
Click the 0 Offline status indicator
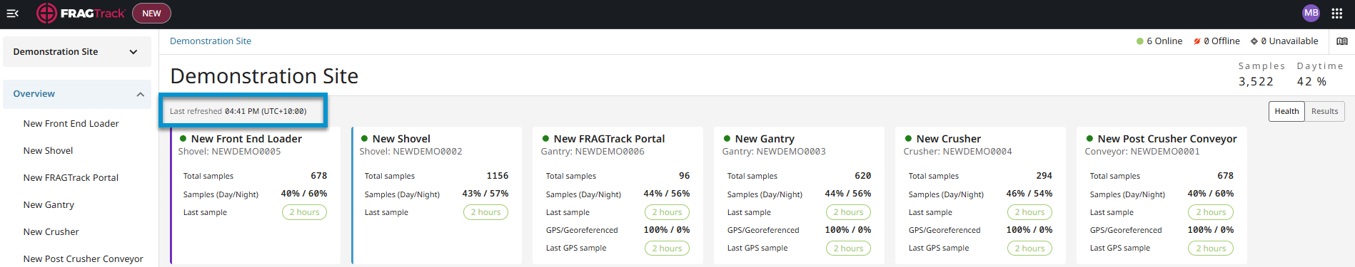click(x=1217, y=41)
